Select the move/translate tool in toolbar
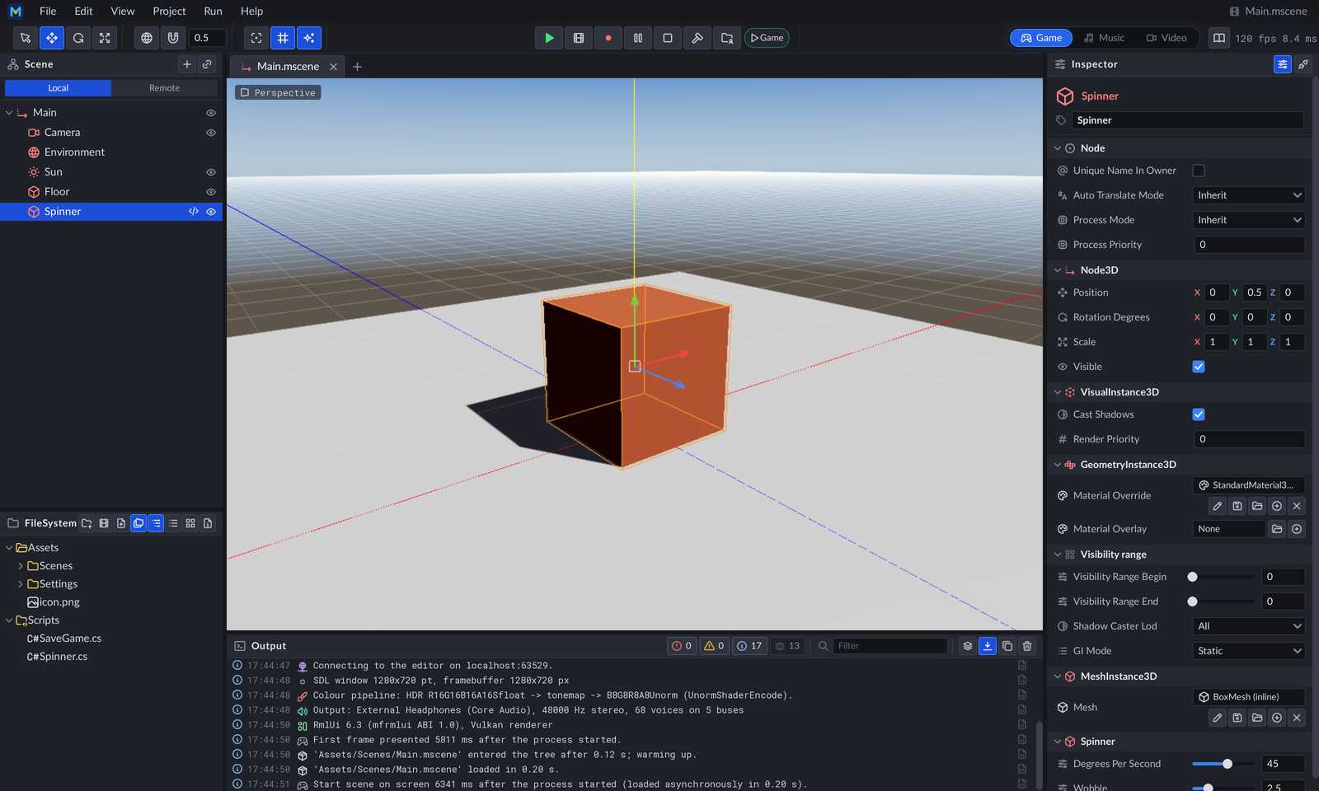 [x=52, y=38]
